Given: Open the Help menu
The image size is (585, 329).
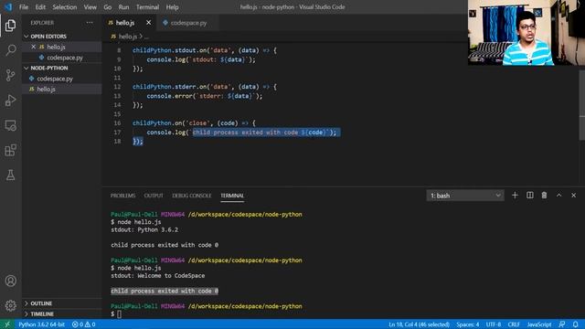Looking at the screenshot, I should pos(172,7).
